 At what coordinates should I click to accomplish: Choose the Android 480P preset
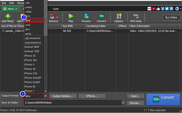[34, 47]
